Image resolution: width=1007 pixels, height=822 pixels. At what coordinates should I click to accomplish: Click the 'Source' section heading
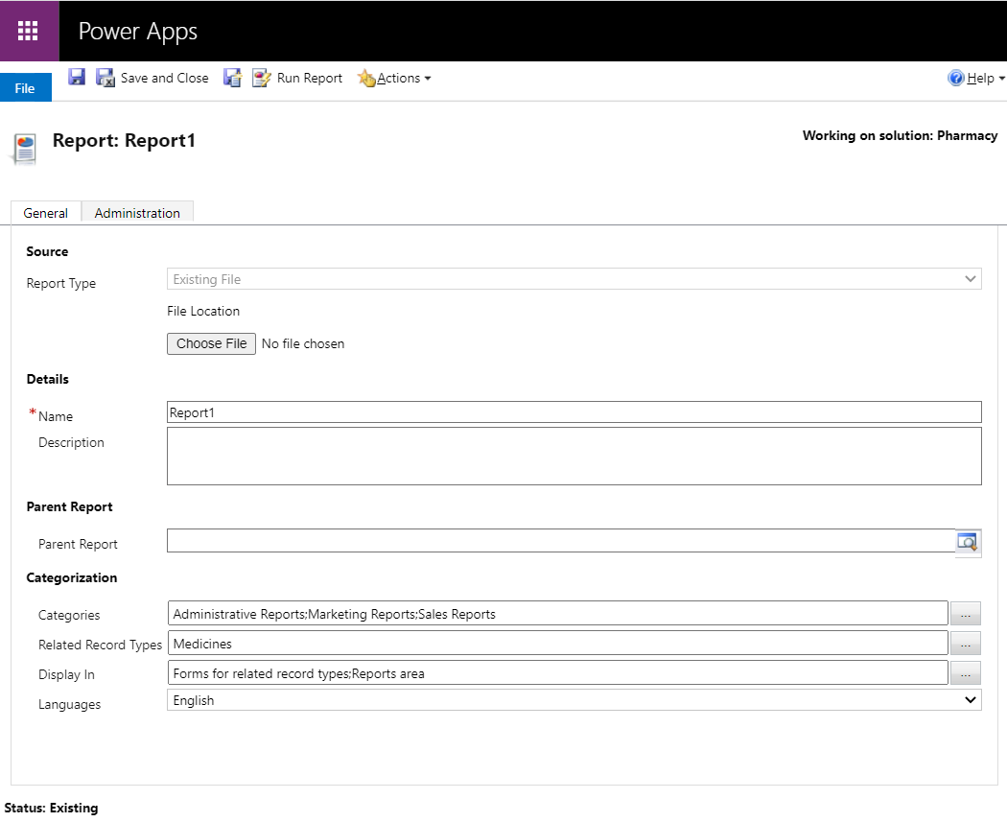[x=47, y=251]
